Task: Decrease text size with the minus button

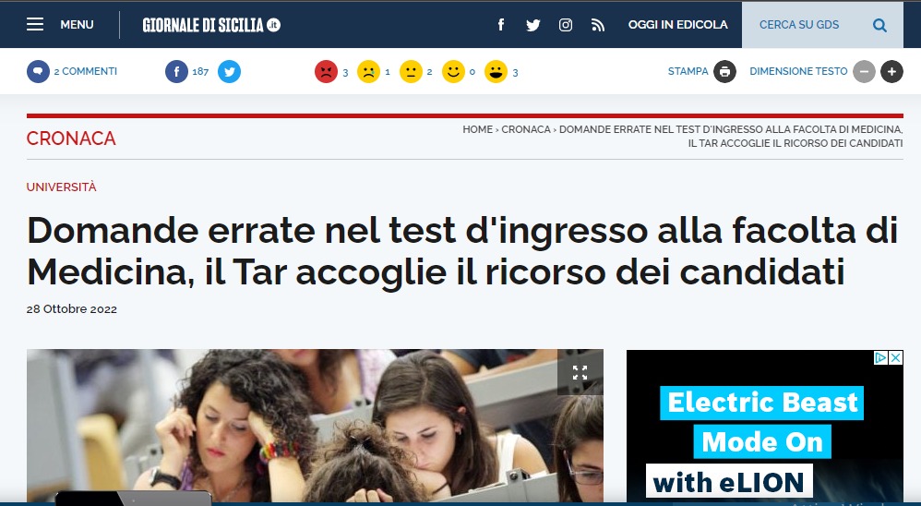Action: tap(864, 72)
